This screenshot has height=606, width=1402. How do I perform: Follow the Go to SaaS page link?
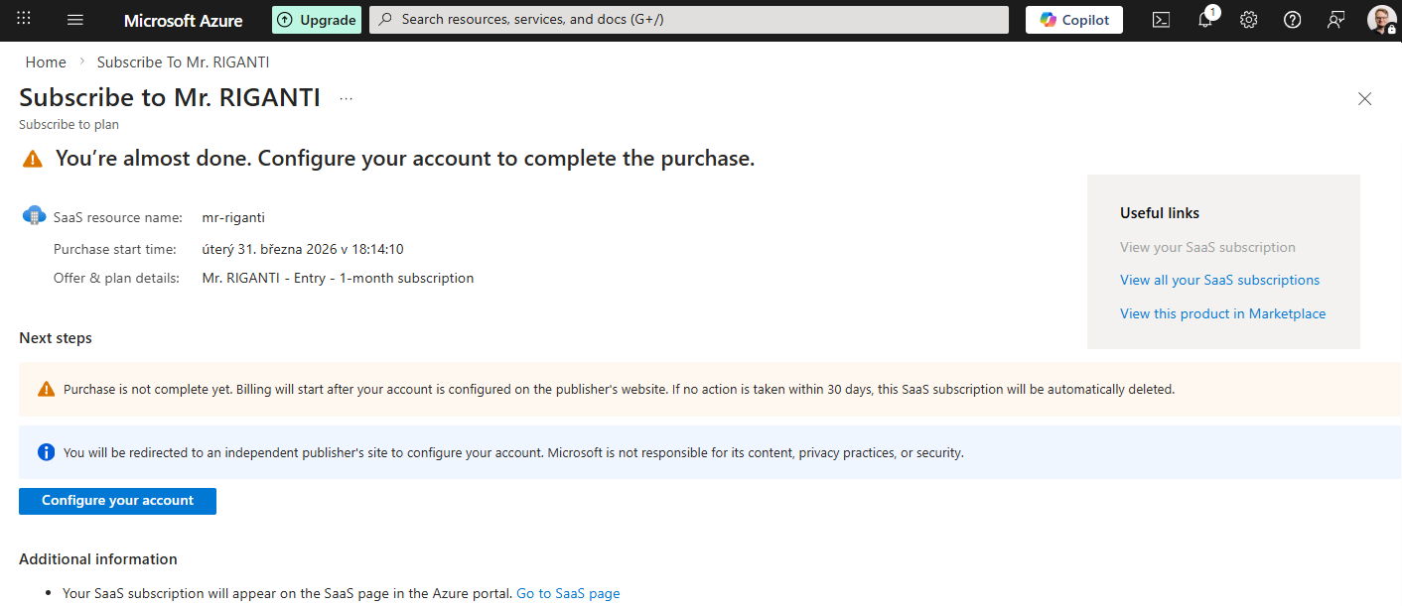point(568,593)
